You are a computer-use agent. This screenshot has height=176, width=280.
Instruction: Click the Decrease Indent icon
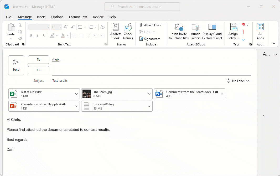coord(96,35)
